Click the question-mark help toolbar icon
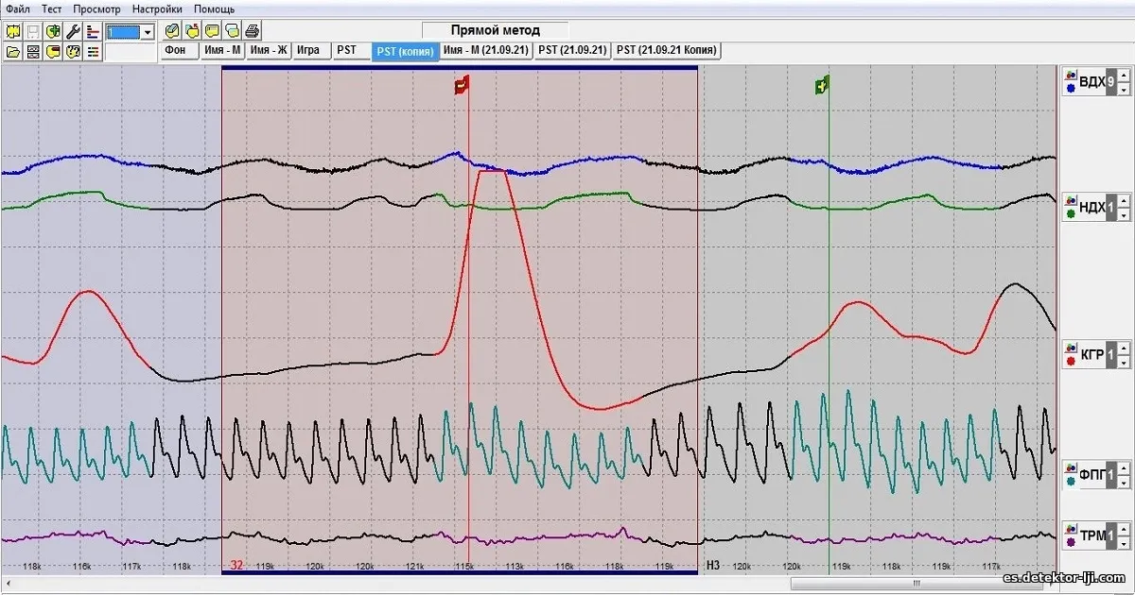 (72, 51)
